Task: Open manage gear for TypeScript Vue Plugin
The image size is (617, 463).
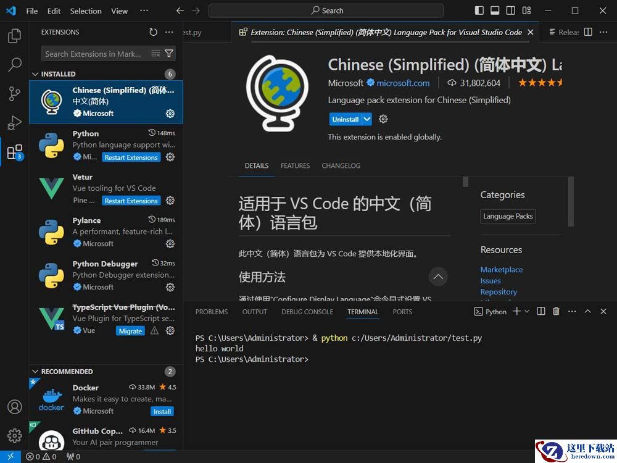Action: (170, 331)
